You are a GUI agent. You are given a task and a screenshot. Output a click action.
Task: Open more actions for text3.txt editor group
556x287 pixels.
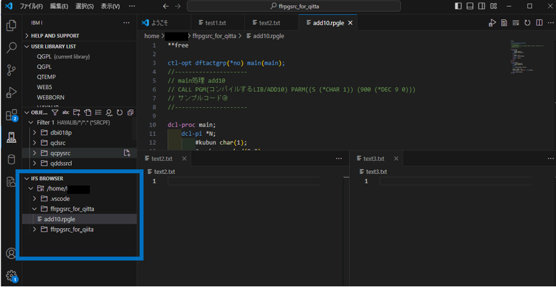coord(551,158)
